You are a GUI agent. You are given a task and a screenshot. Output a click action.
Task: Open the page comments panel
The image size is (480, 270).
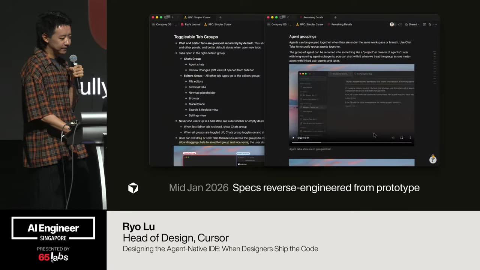point(424,24)
